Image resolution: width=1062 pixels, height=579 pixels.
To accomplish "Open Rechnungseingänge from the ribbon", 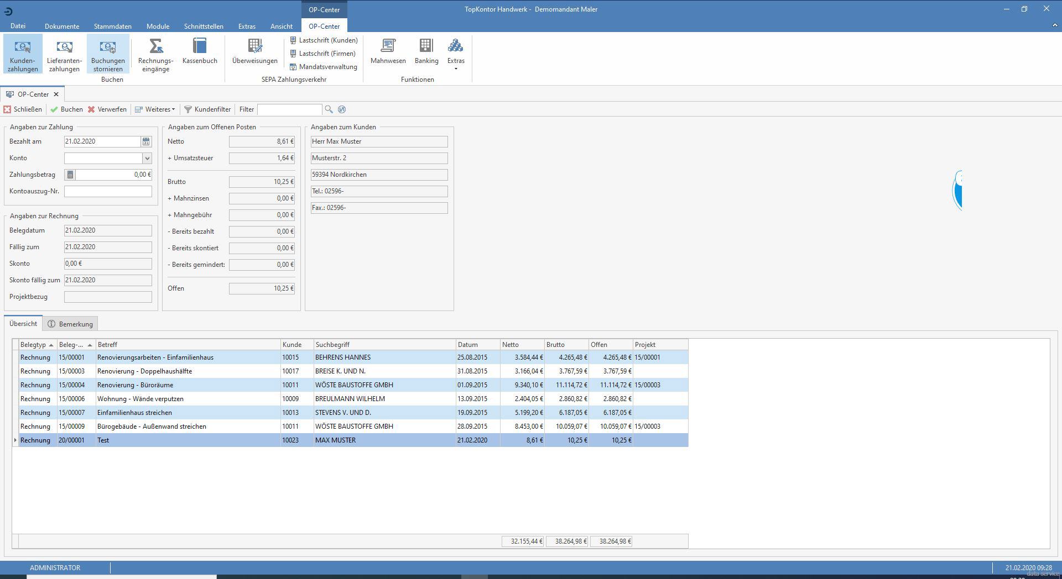I will click(x=155, y=54).
